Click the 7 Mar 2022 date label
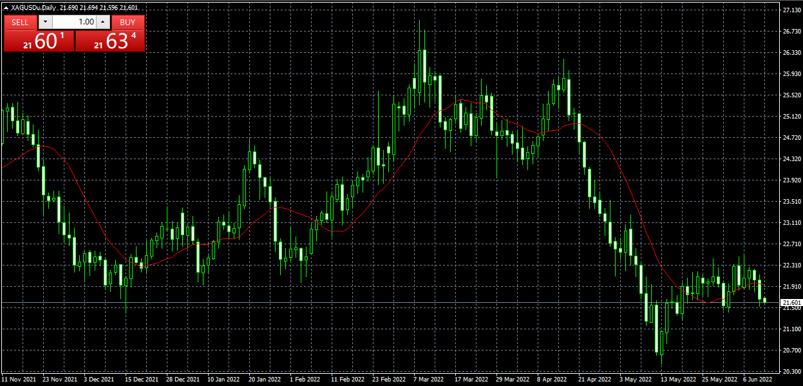The image size is (803, 386). pyautogui.click(x=428, y=380)
